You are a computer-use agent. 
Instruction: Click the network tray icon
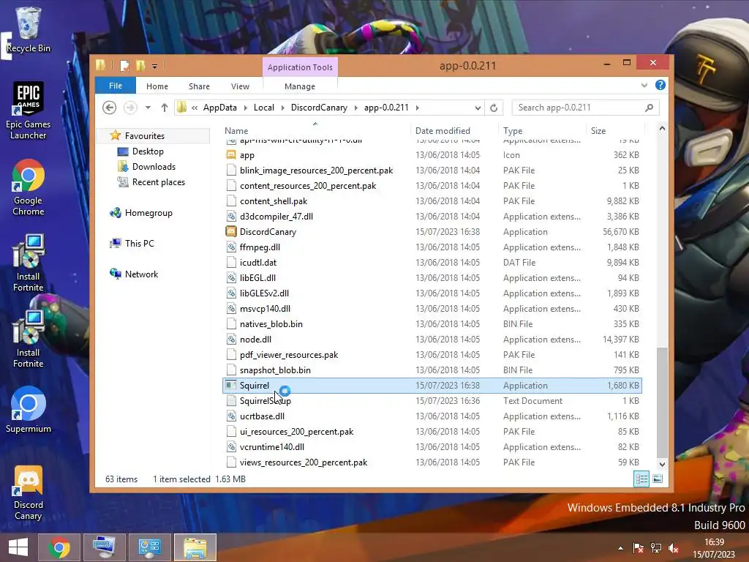(656, 548)
